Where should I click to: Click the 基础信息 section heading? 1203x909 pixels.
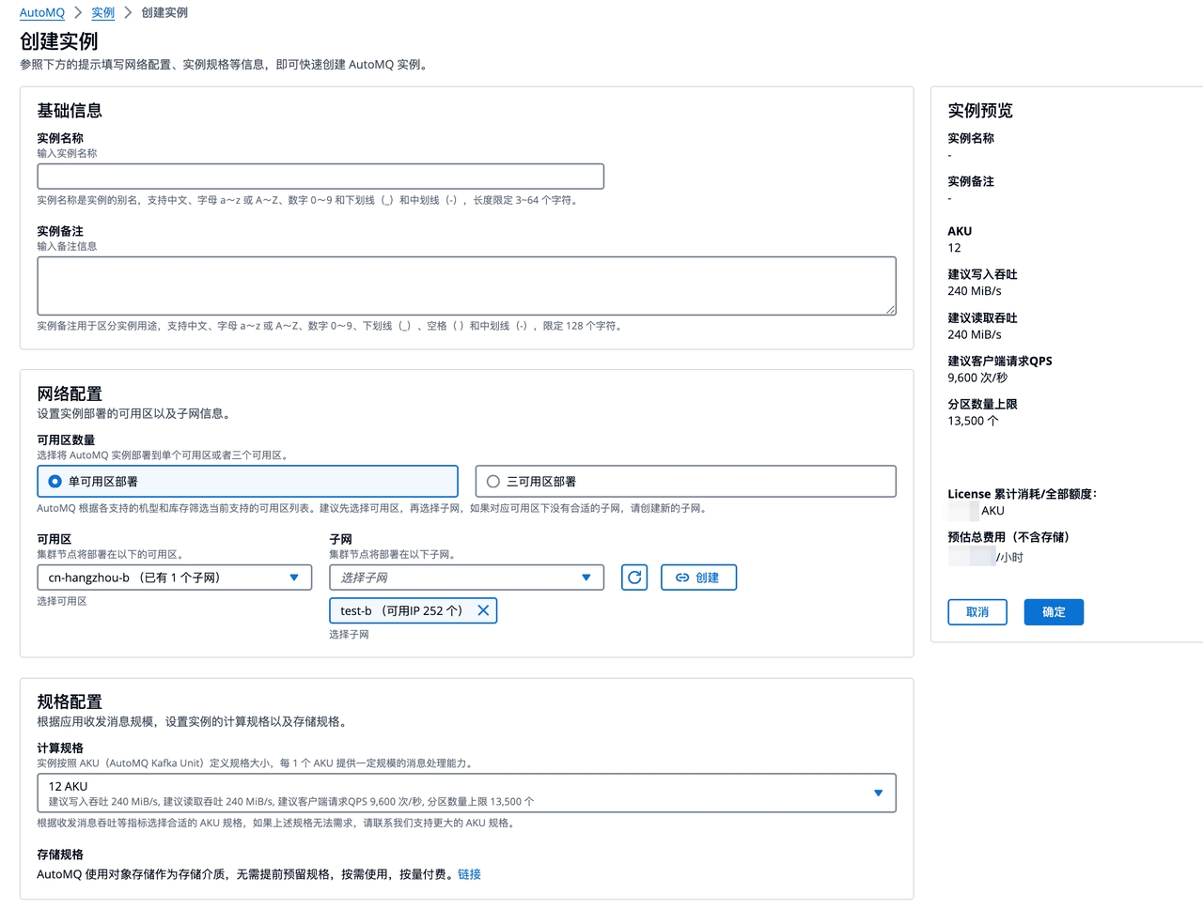tap(70, 111)
